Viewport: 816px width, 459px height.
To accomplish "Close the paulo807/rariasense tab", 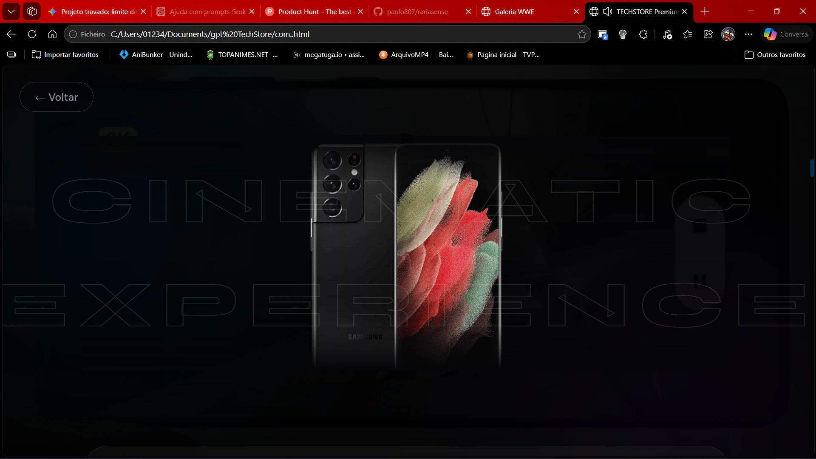I will tap(468, 11).
